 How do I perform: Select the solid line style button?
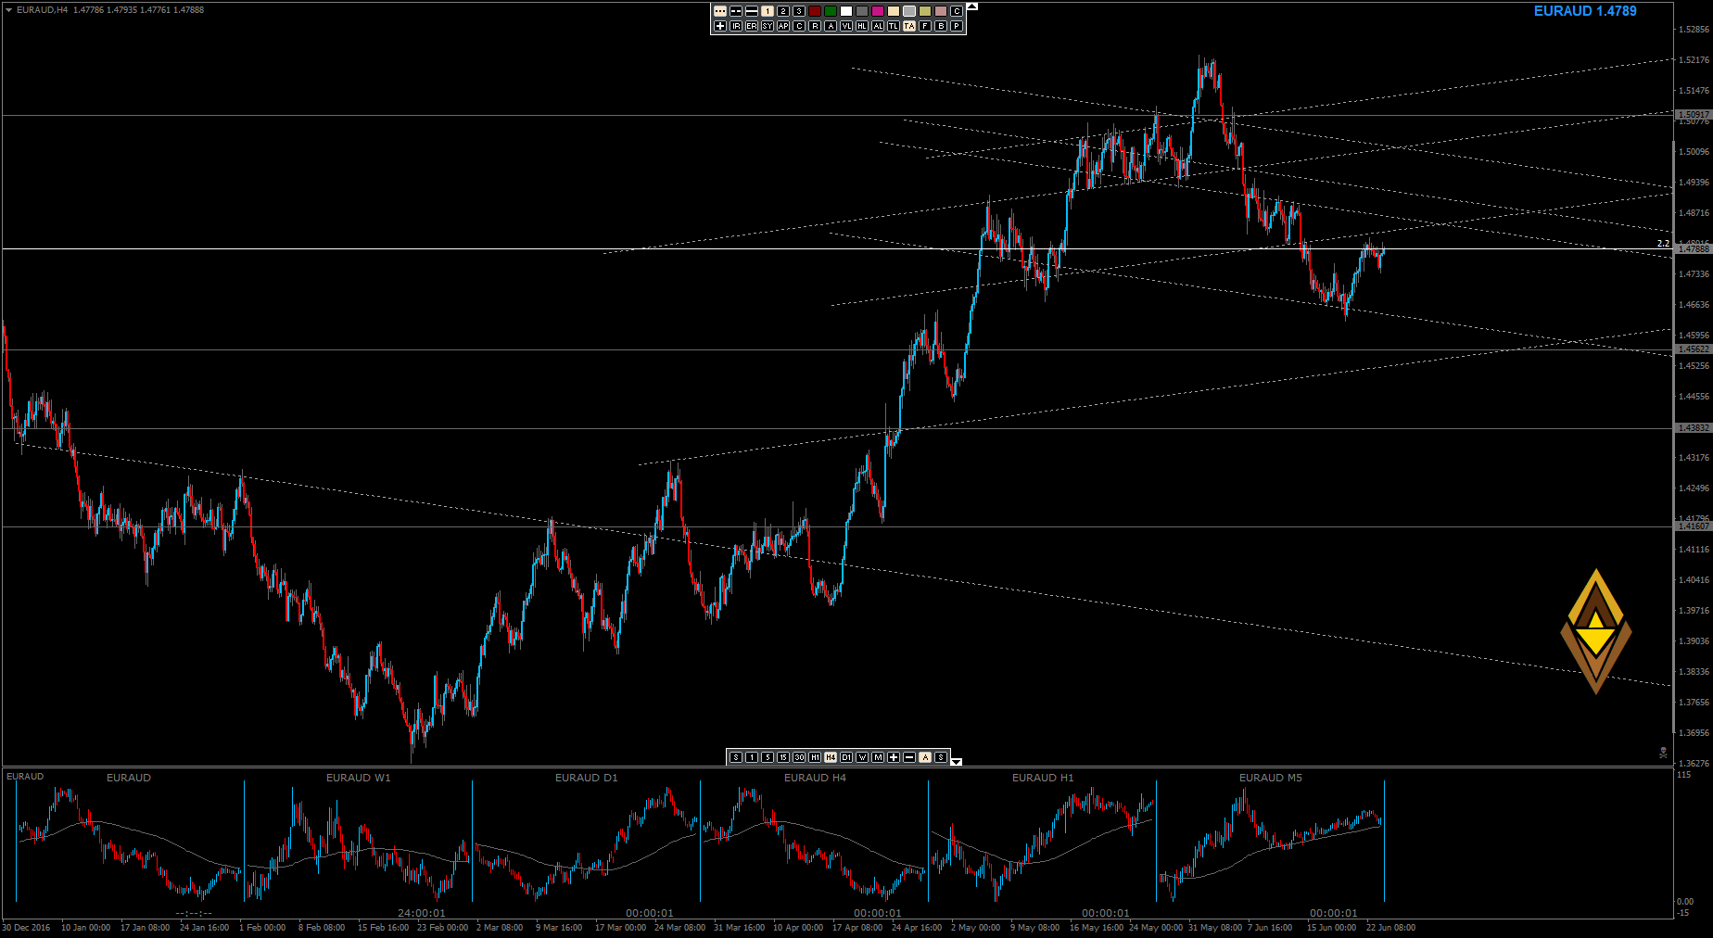pos(752,11)
